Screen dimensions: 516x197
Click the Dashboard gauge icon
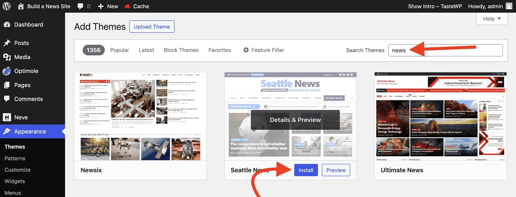[7, 24]
